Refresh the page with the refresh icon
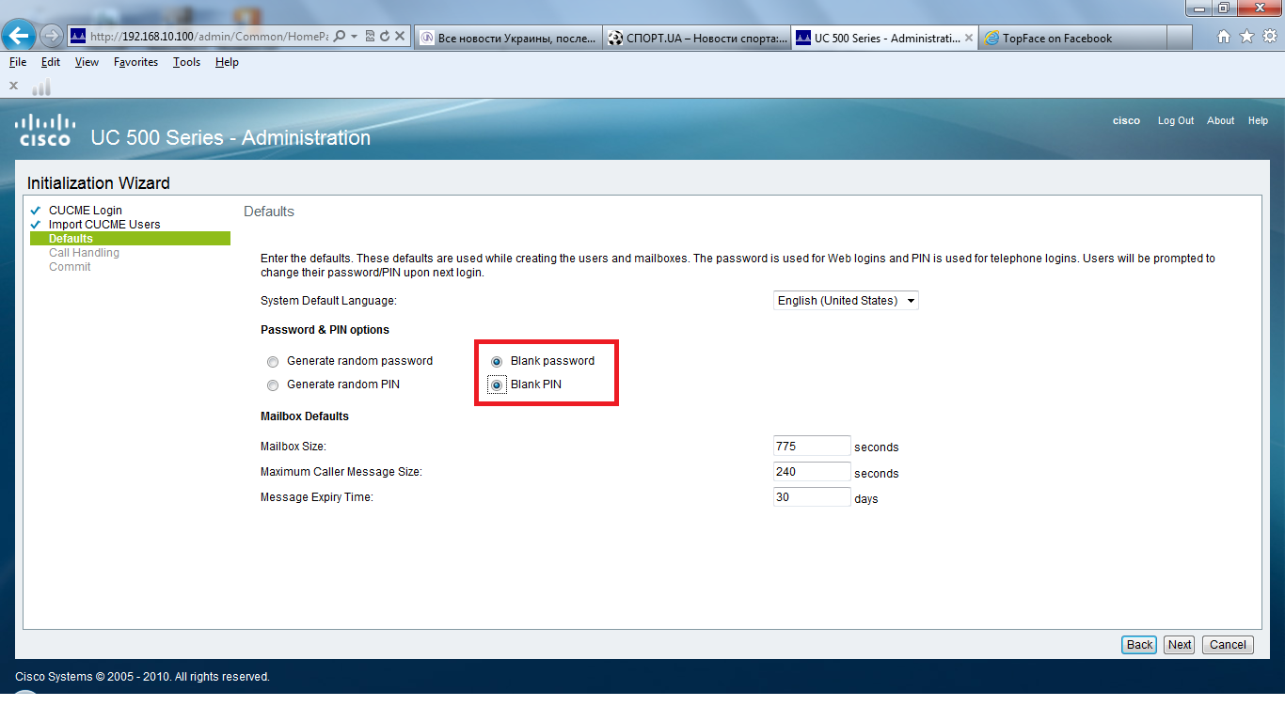Viewport: 1285px width, 722px height. tap(385, 35)
